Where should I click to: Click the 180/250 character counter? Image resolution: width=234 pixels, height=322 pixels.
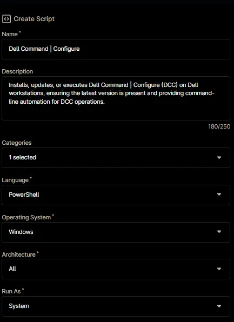click(x=219, y=126)
